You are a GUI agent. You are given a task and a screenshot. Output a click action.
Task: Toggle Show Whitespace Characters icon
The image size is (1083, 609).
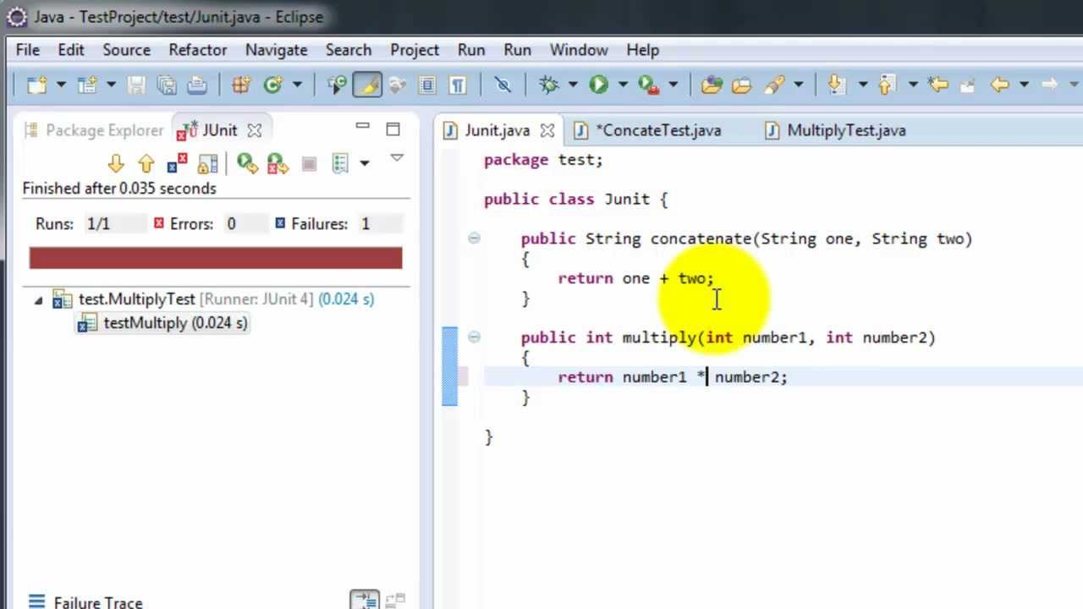(458, 85)
